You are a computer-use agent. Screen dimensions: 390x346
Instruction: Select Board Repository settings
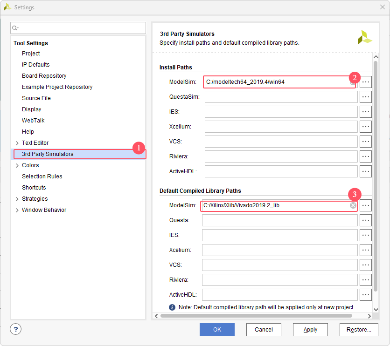tap(44, 76)
